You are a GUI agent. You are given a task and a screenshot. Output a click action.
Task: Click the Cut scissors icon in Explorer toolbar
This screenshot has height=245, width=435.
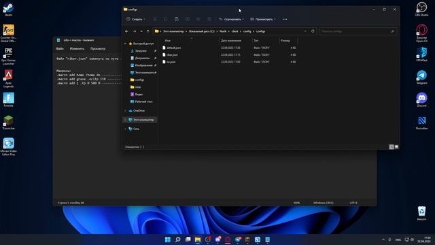click(x=155, y=19)
